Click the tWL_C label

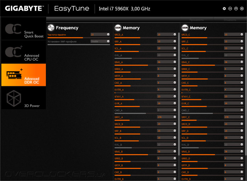click(185, 55)
